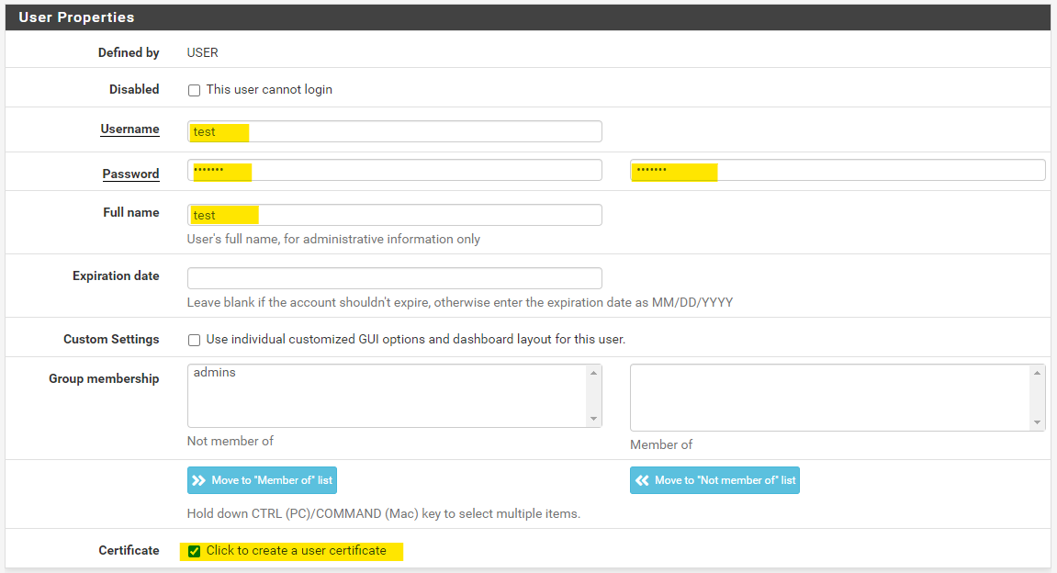Image resolution: width=1057 pixels, height=573 pixels.
Task: Click the underlined Username label
Action: (129, 129)
